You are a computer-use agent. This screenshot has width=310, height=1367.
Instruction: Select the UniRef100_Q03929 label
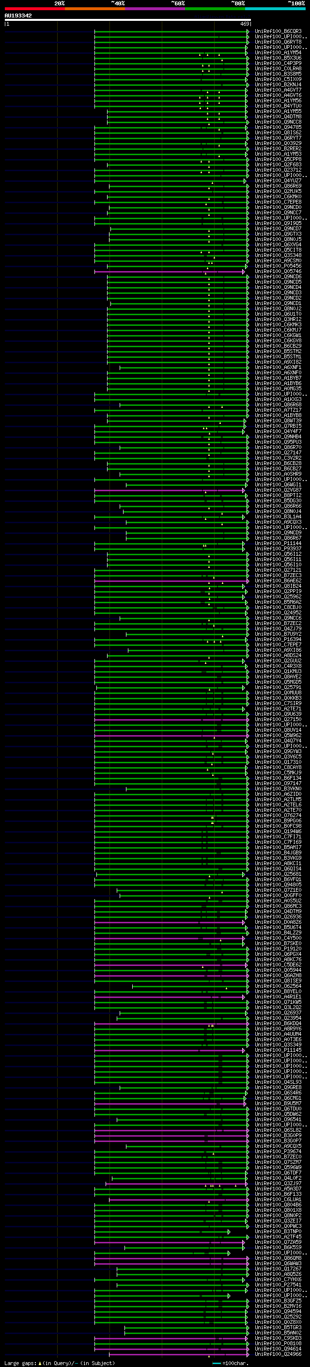coord(278,143)
